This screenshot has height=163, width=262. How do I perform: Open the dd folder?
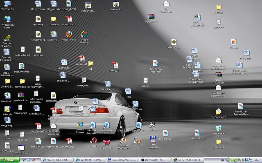pos(90,64)
